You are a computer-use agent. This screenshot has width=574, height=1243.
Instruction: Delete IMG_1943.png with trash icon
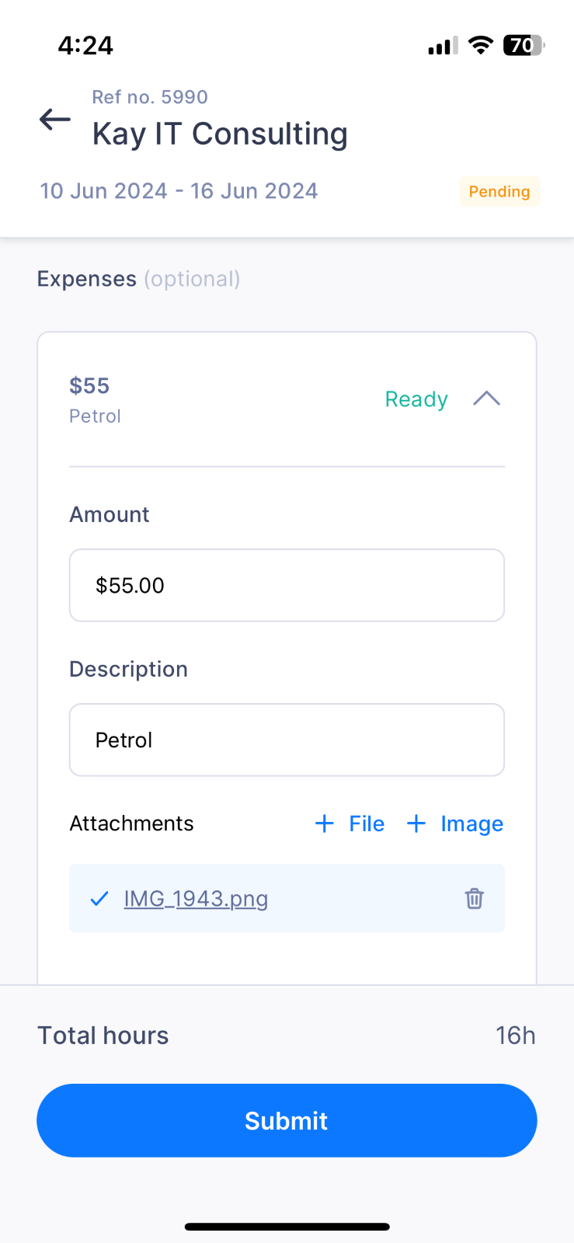[x=474, y=898]
